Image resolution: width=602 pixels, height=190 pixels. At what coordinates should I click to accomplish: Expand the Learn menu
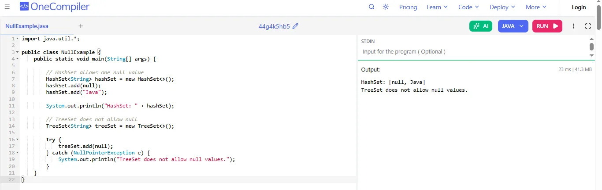point(437,7)
